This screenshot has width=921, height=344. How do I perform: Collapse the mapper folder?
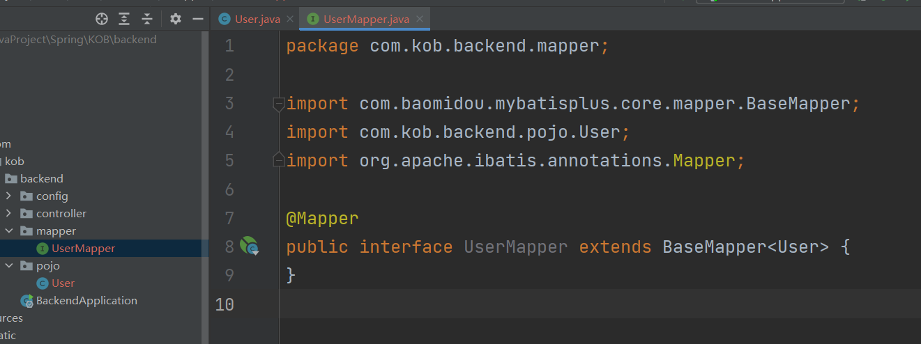click(8, 231)
